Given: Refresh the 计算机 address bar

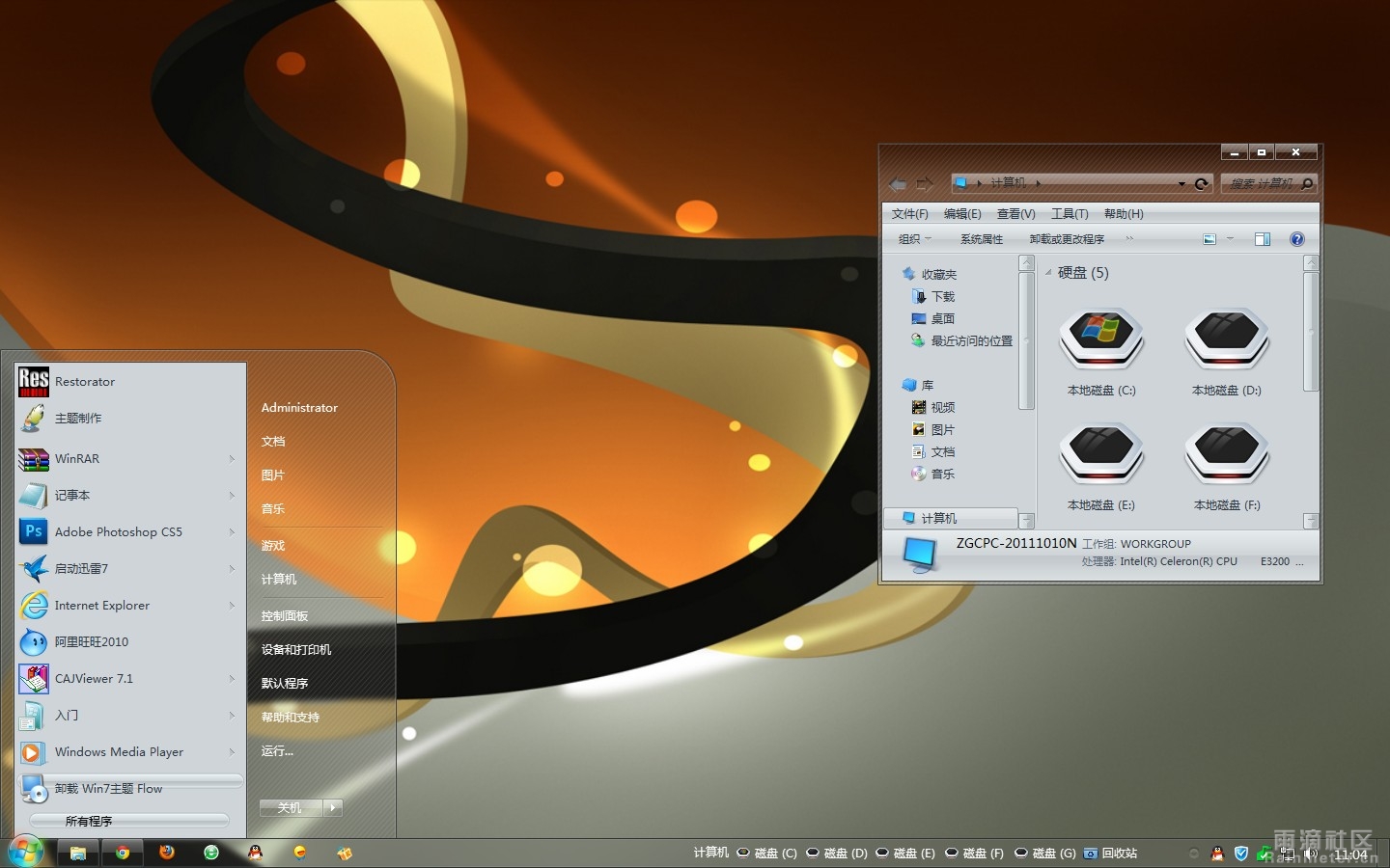Looking at the screenshot, I should 1202,183.
